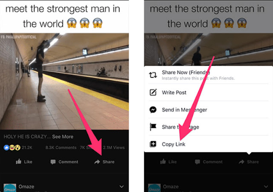Tap the Omaze profile avatar in left screenshot
This screenshot has height=192, width=273.
pyautogui.click(x=10, y=188)
